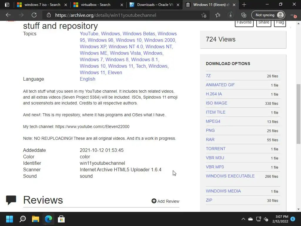Open the RAR download option
The height and width of the screenshot is (226, 301).
210,139
